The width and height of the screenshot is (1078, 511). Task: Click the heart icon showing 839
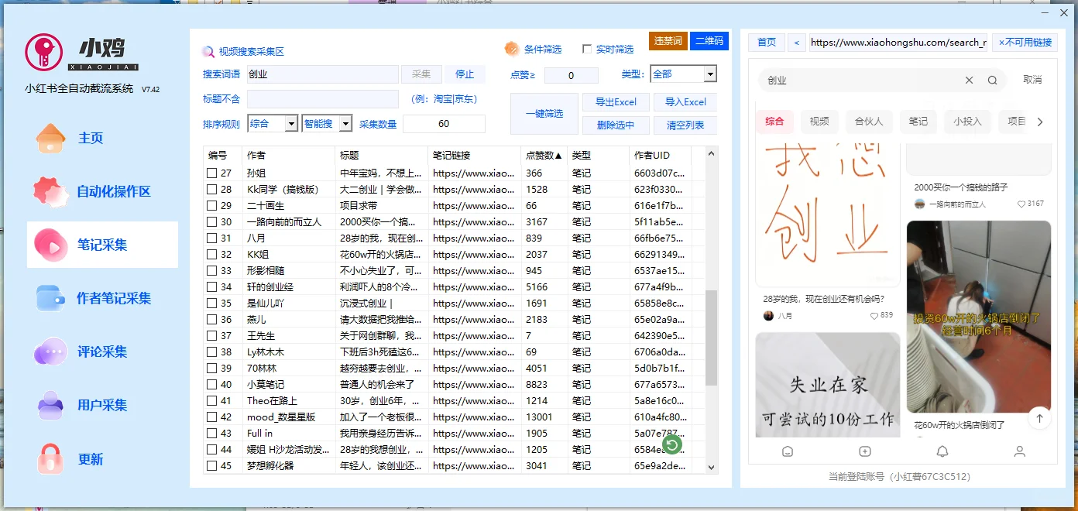[874, 316]
